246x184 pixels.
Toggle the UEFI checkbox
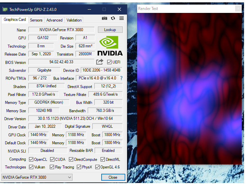(109, 62)
